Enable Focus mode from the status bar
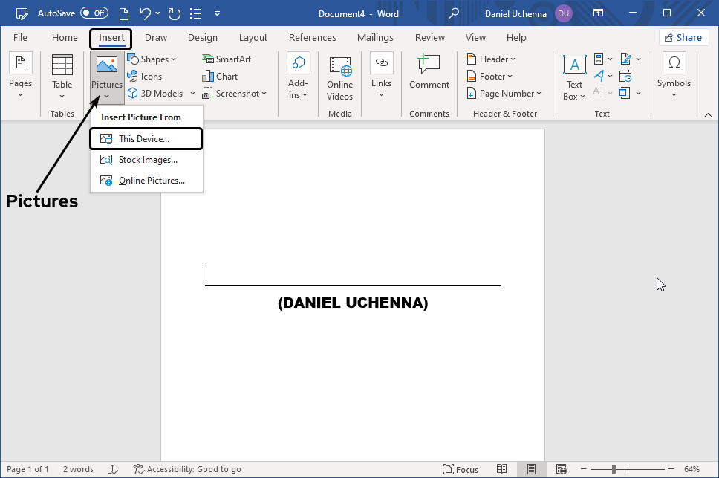 coord(461,469)
